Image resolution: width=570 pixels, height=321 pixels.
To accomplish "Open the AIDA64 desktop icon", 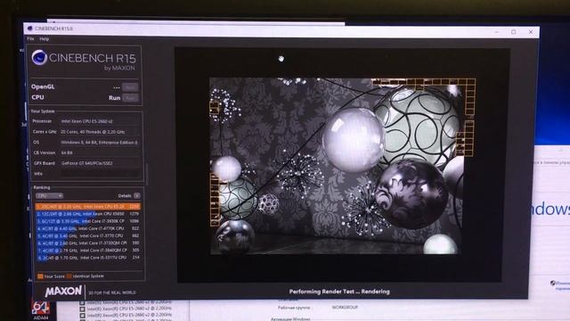I will pyautogui.click(x=41, y=309).
